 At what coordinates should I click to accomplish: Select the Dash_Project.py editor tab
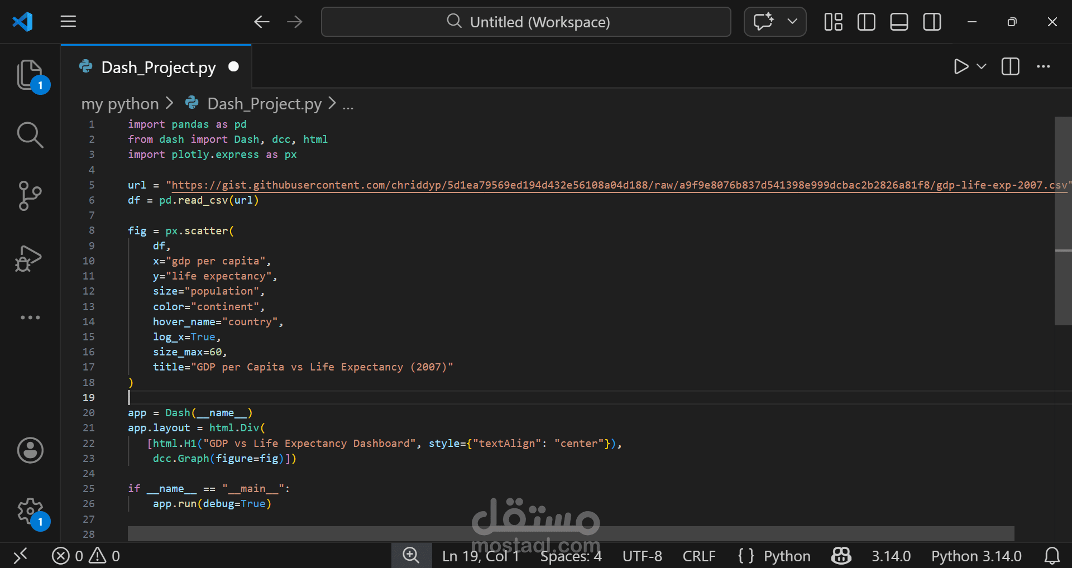tap(158, 68)
